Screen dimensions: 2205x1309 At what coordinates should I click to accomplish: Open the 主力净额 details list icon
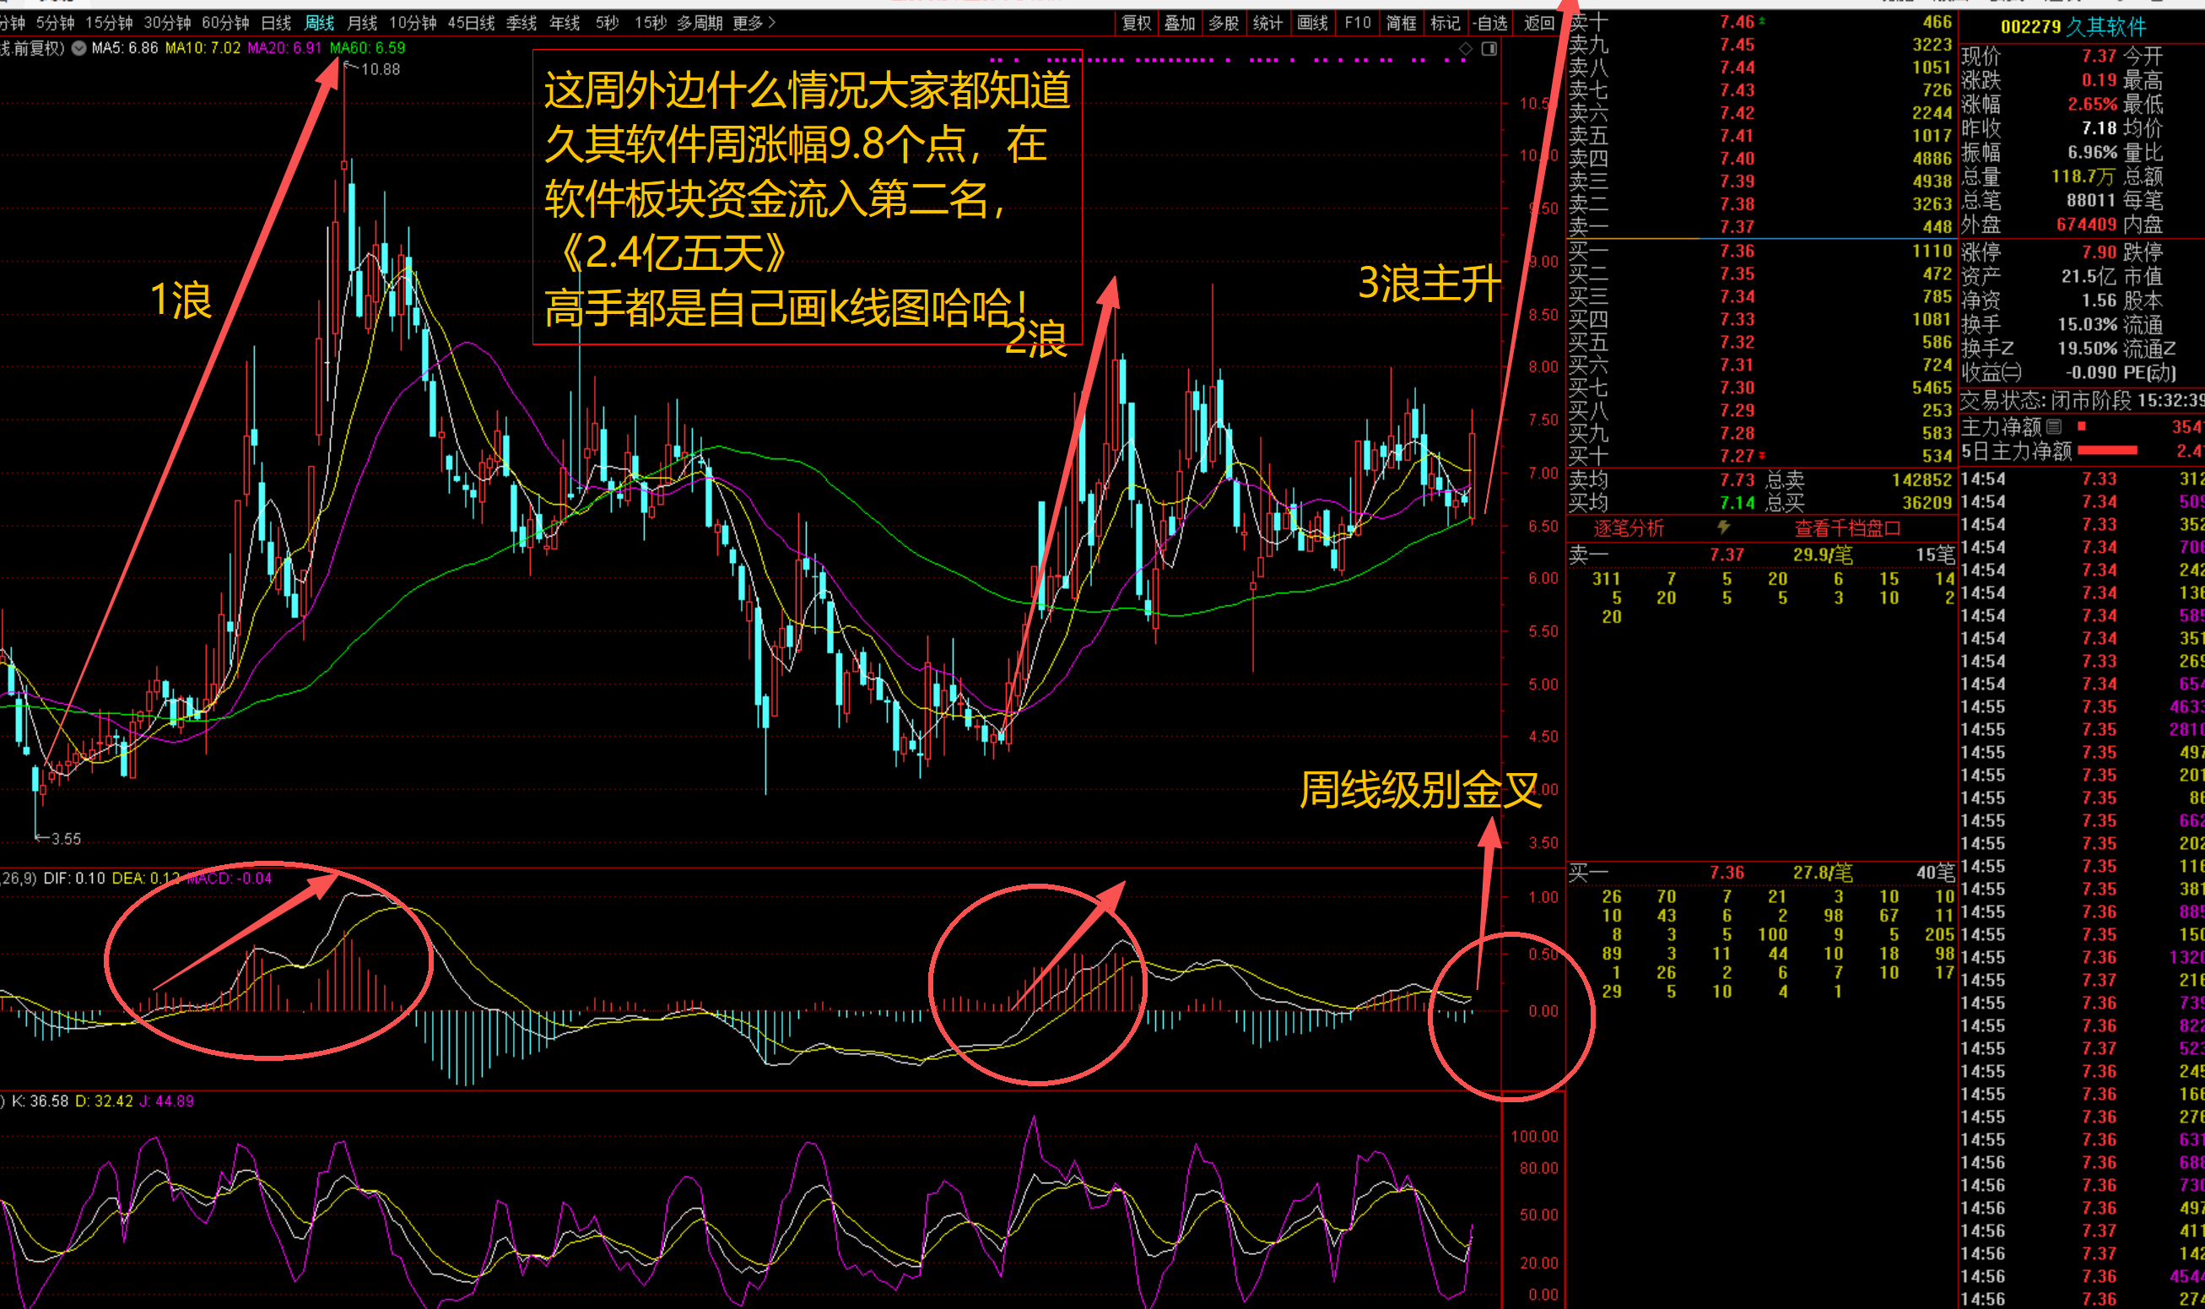click(2053, 427)
